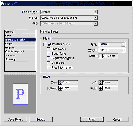This screenshot has height=126, width=133.
Task: Open the marks Type dropdown
Action: coord(123,44)
